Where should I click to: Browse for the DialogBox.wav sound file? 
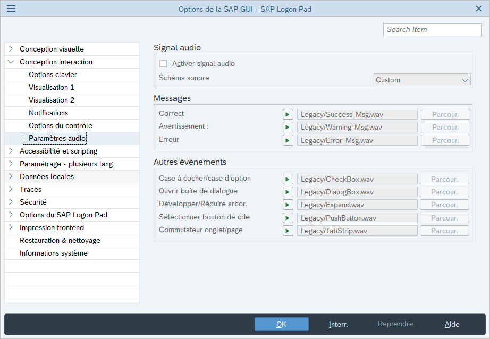tap(444, 192)
